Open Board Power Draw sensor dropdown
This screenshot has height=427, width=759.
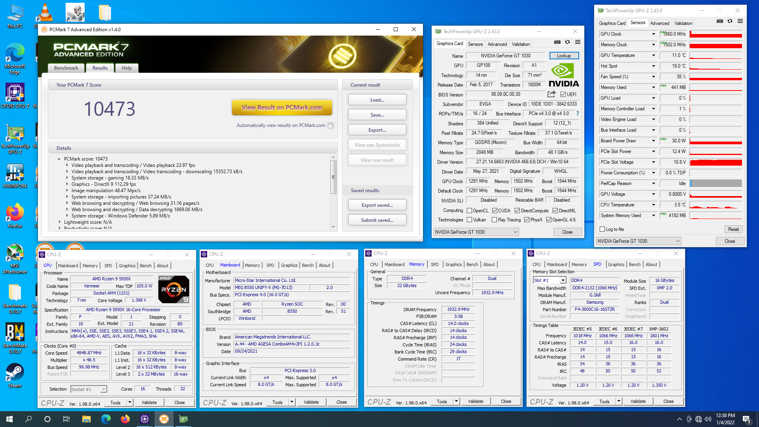653,141
